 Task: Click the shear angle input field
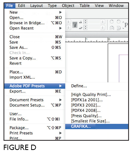[94, 28]
